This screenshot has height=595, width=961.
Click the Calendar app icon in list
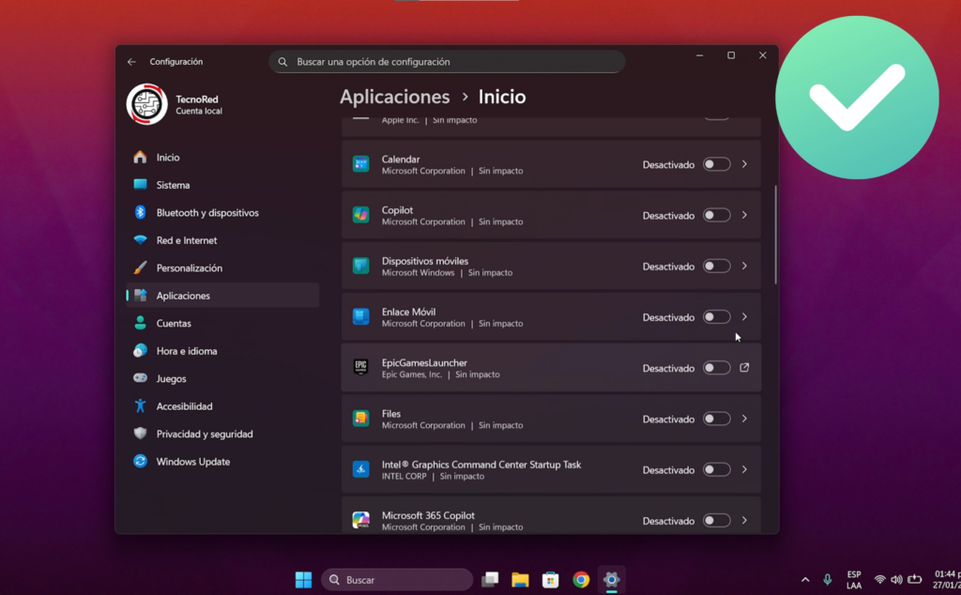tap(360, 165)
